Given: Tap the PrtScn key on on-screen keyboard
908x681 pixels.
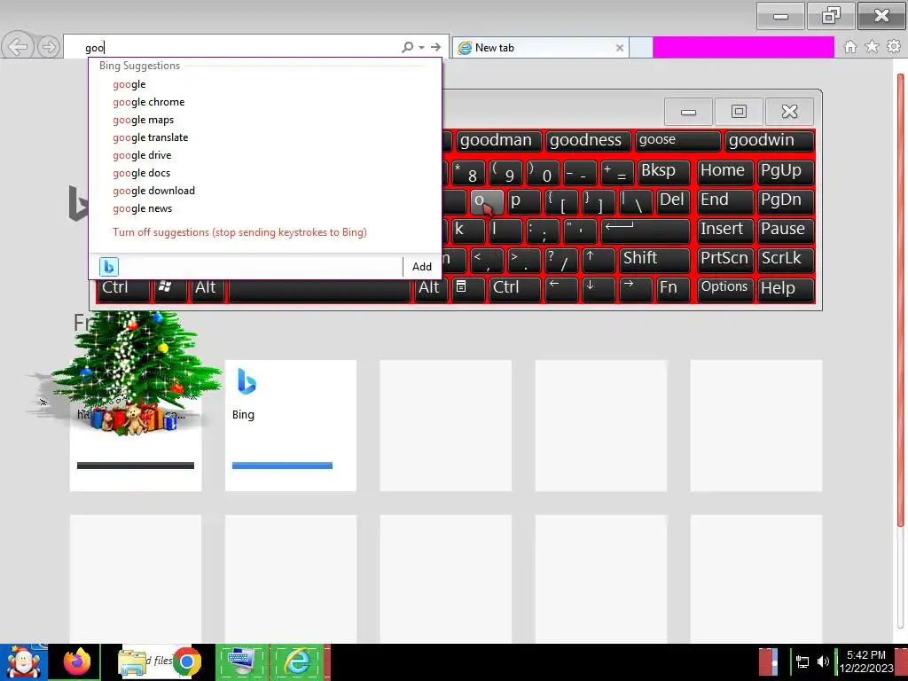Looking at the screenshot, I should coord(725,260).
